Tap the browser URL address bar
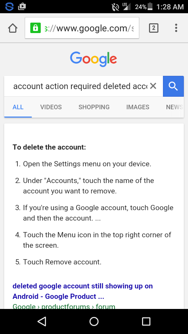188x334 pixels. click(82, 28)
